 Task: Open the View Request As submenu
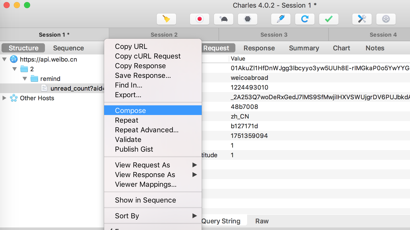pyautogui.click(x=153, y=165)
